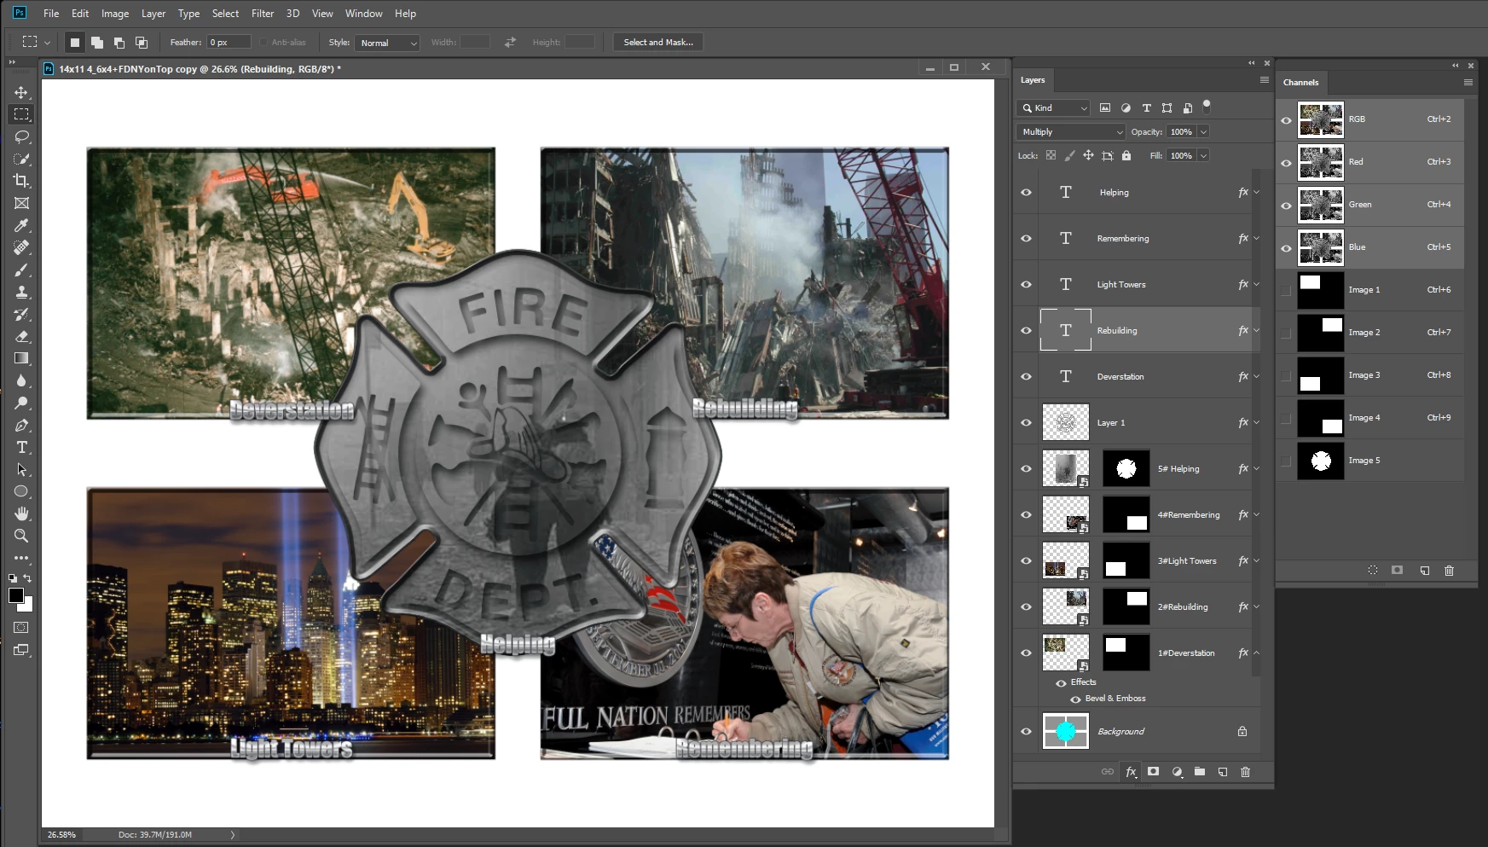Hide the Layer 1 layer
Screen dimensions: 1488x847
pyautogui.click(x=1027, y=423)
